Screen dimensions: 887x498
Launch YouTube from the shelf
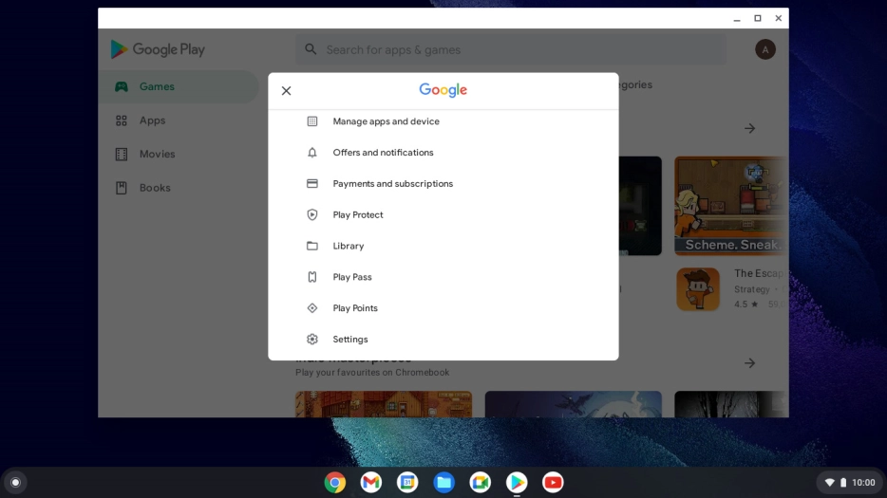553,483
